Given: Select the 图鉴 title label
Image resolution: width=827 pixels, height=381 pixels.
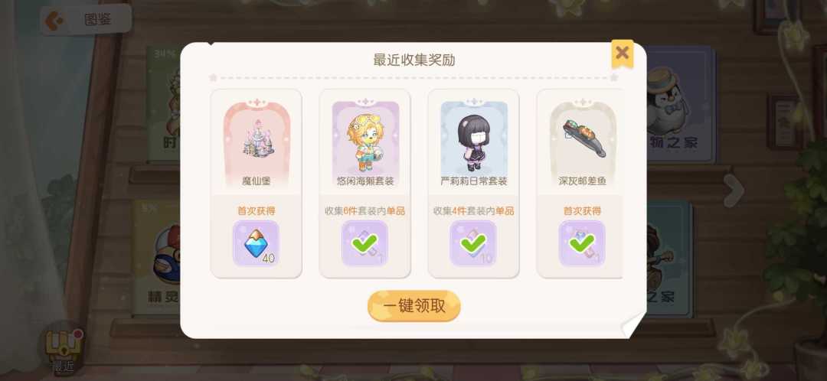Looking at the screenshot, I should [98, 21].
